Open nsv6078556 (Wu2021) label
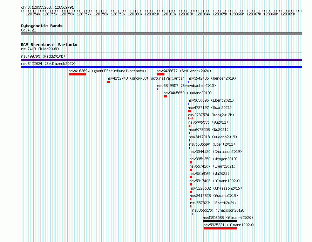This screenshot has height=242, width=312. click(209, 130)
